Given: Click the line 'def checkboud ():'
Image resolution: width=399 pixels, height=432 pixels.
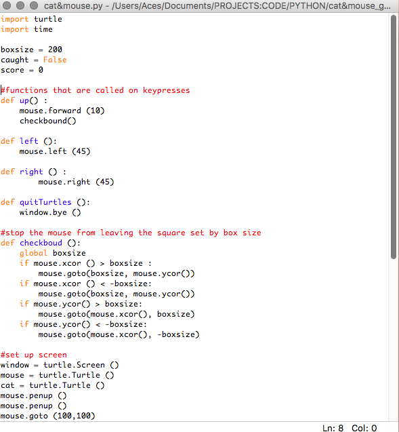Looking at the screenshot, I should pos(41,243).
